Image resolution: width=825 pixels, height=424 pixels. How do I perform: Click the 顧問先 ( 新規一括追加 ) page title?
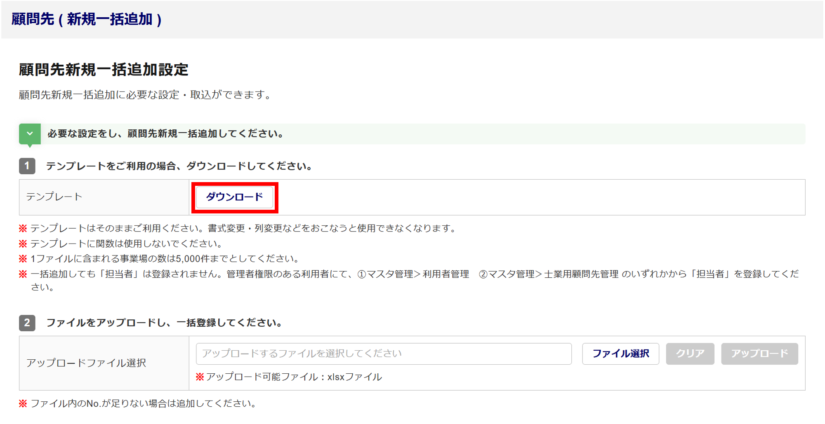pyautogui.click(x=86, y=19)
